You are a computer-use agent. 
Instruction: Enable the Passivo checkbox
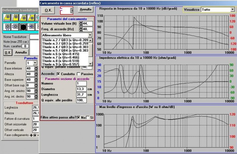point(79,74)
